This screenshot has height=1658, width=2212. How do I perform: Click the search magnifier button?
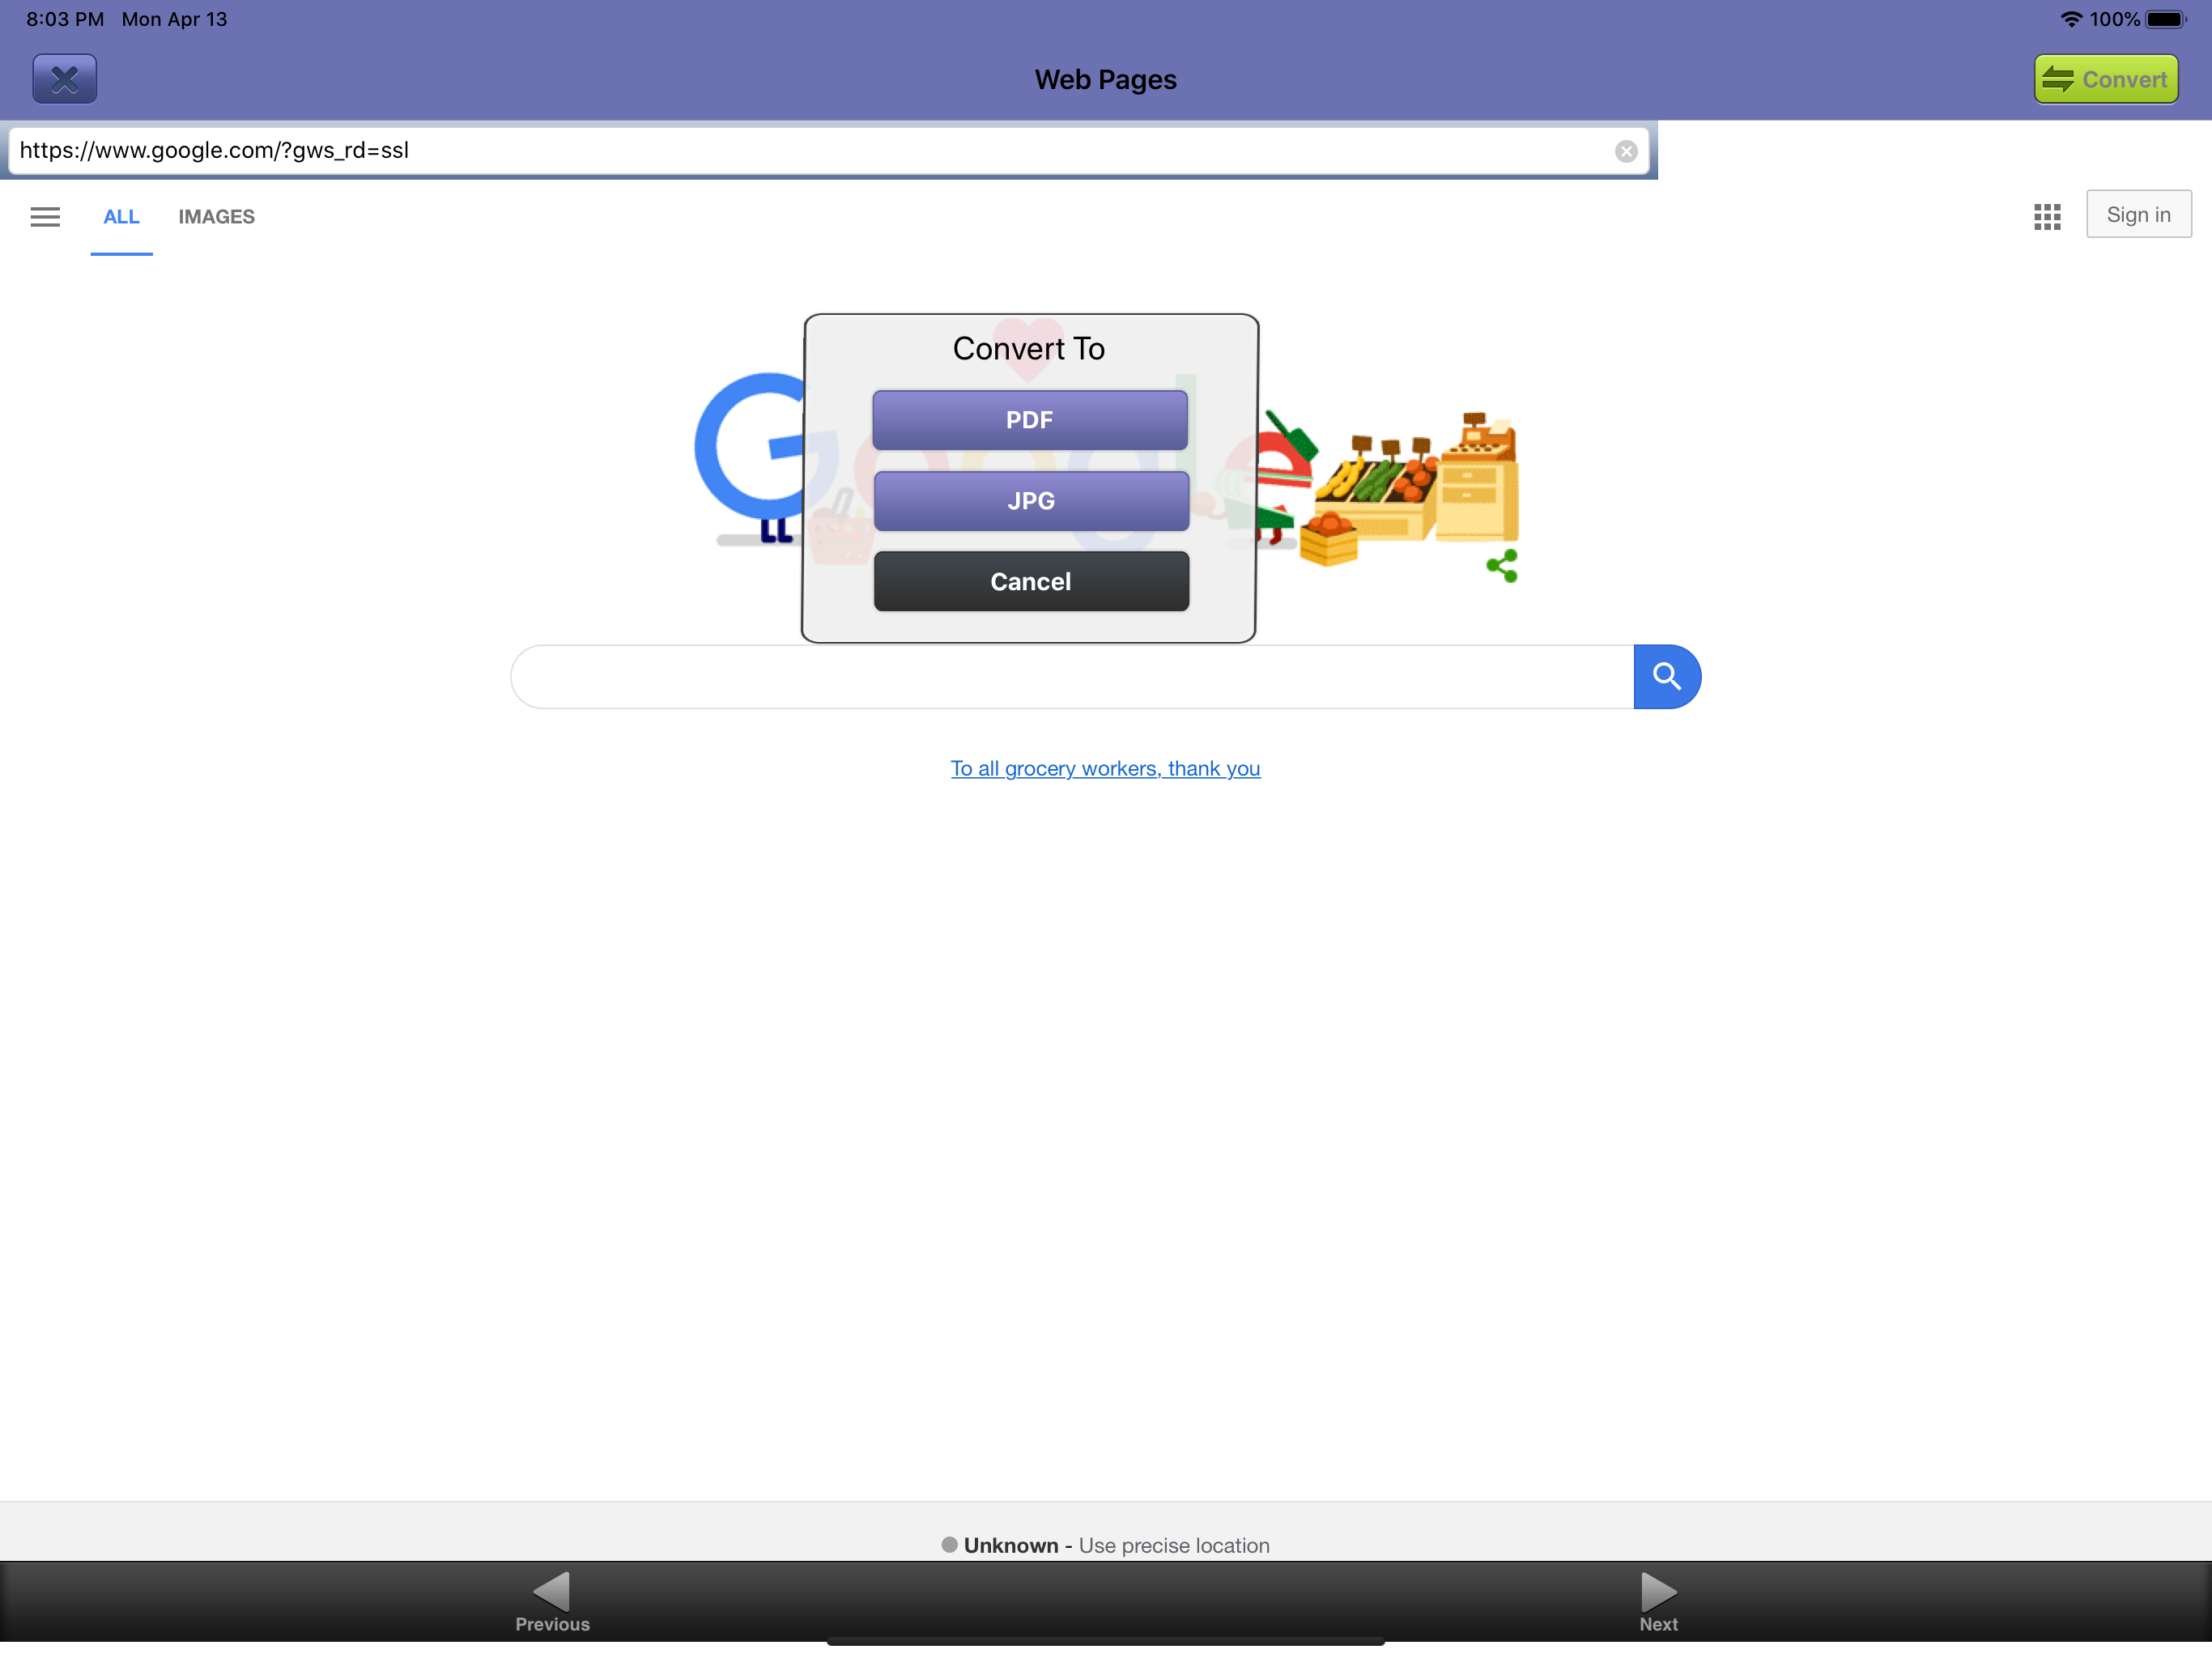pos(1666,676)
